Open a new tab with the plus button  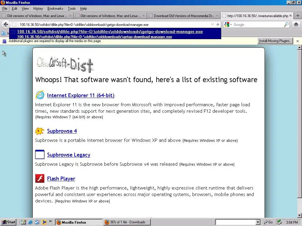[x=298, y=16]
